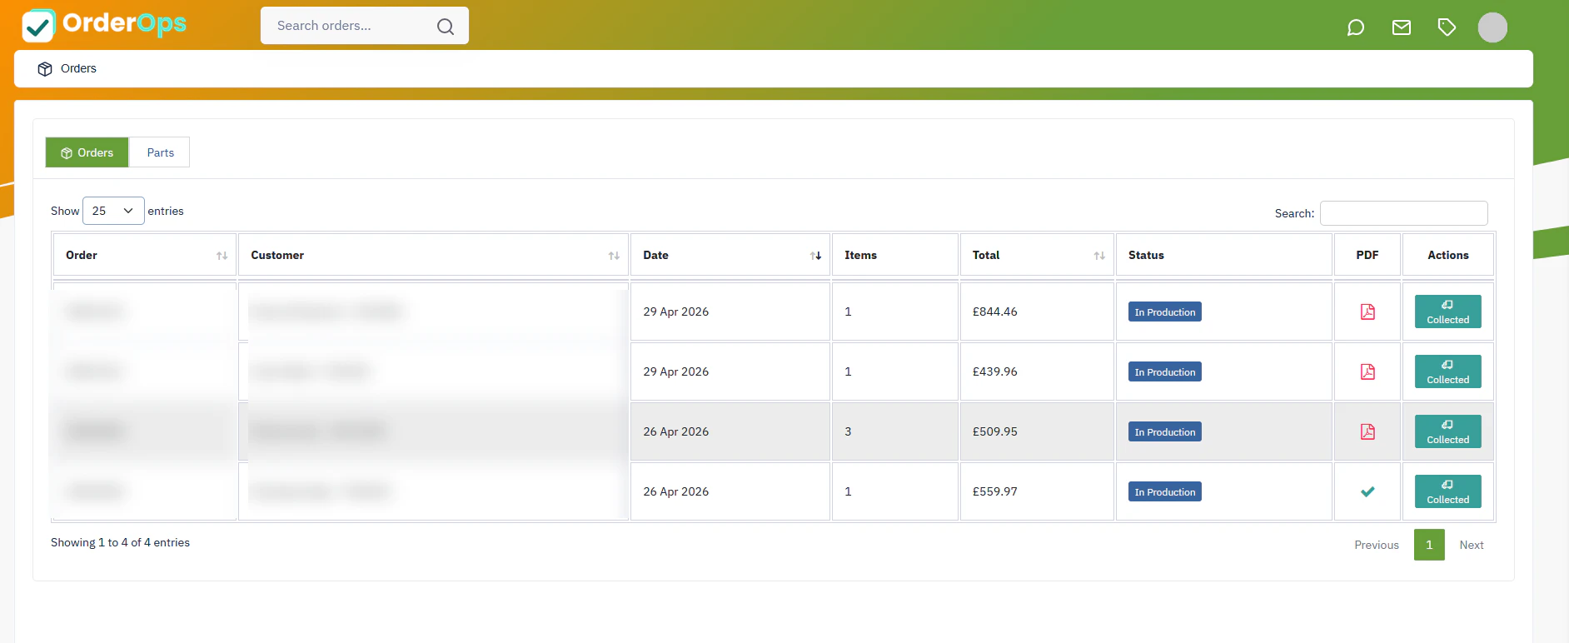Image resolution: width=1569 pixels, height=643 pixels.
Task: Open the user avatar menu
Action: (x=1492, y=27)
